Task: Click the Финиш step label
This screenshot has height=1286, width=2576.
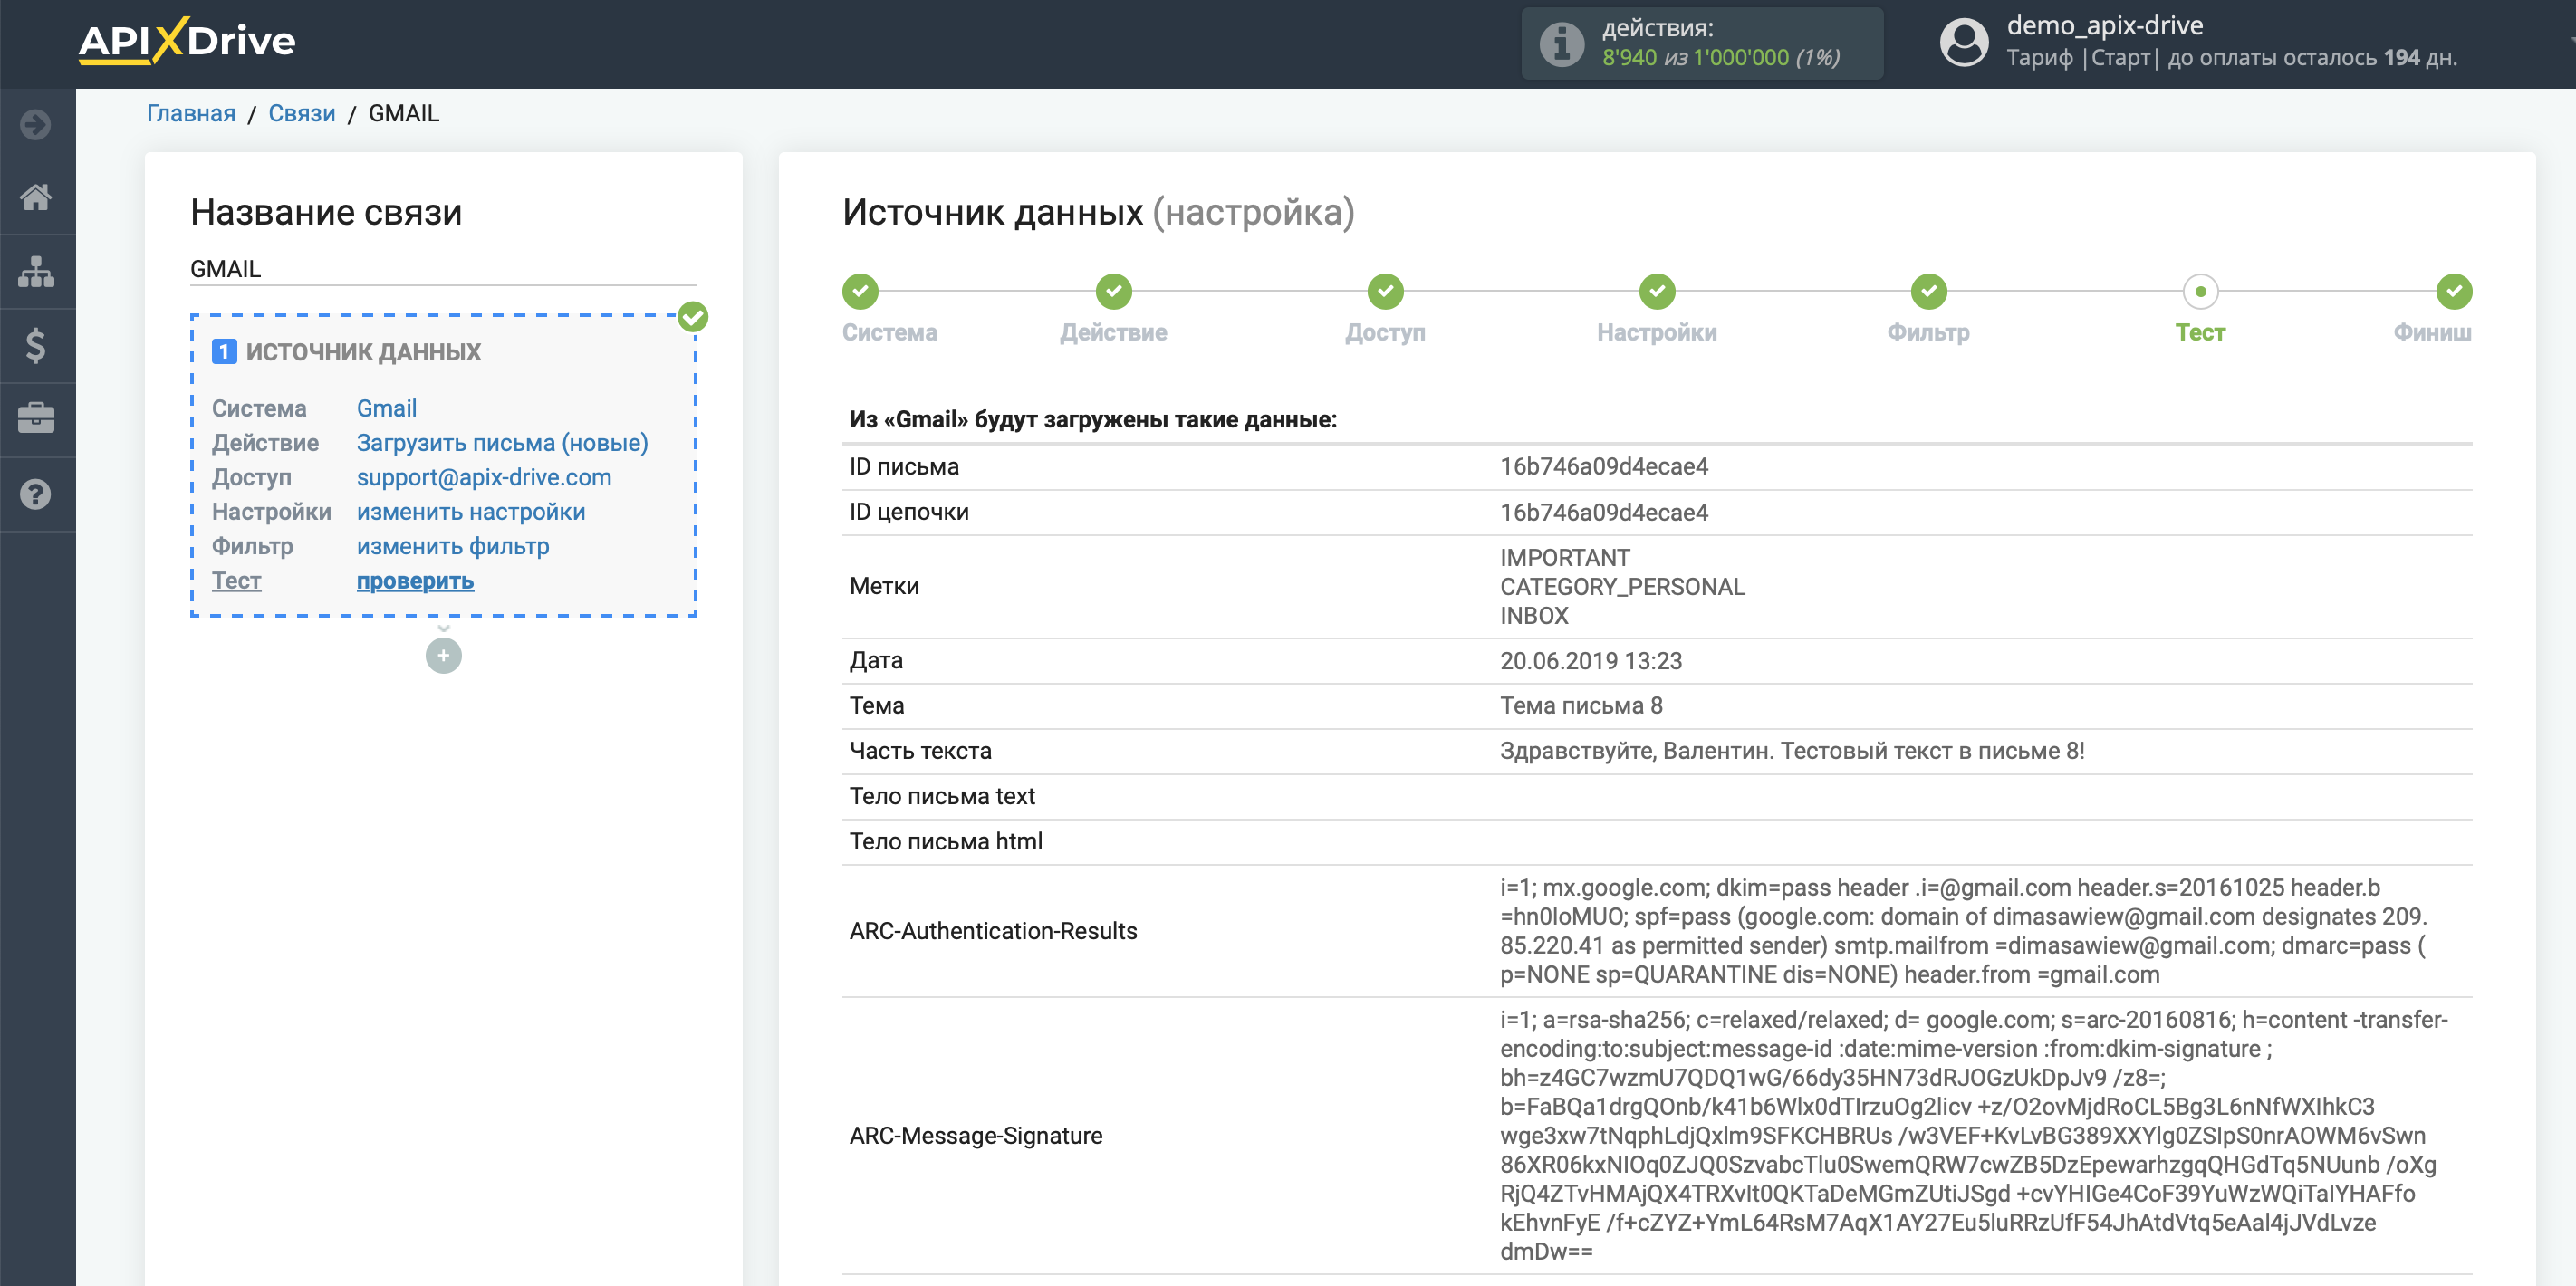Action: coord(2432,333)
